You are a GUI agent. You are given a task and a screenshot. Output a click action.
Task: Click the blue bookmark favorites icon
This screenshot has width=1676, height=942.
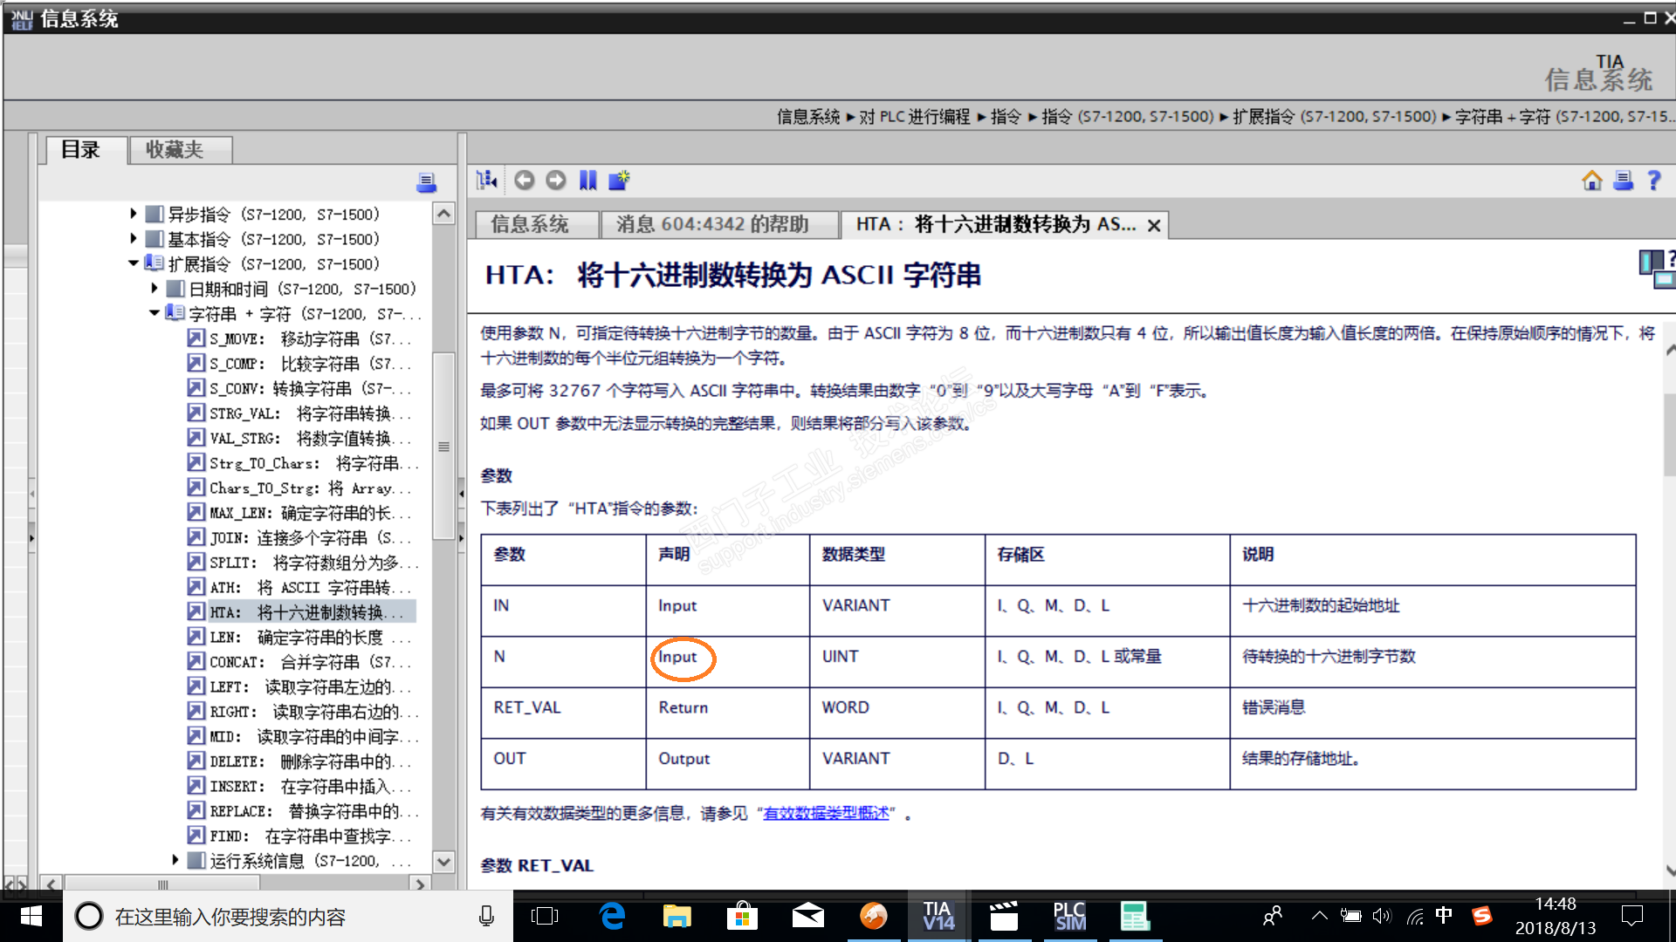tap(588, 181)
